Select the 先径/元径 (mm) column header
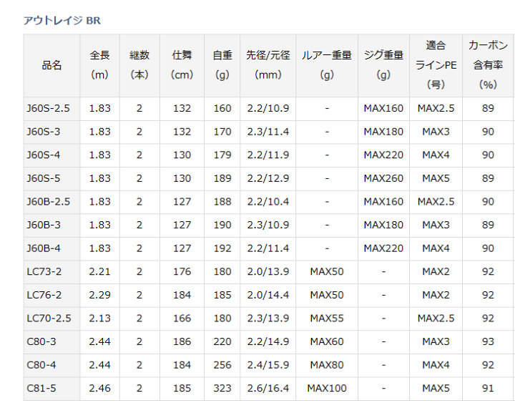 point(268,65)
